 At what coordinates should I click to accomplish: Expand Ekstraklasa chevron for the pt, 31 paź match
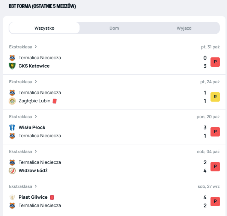pos(36,47)
